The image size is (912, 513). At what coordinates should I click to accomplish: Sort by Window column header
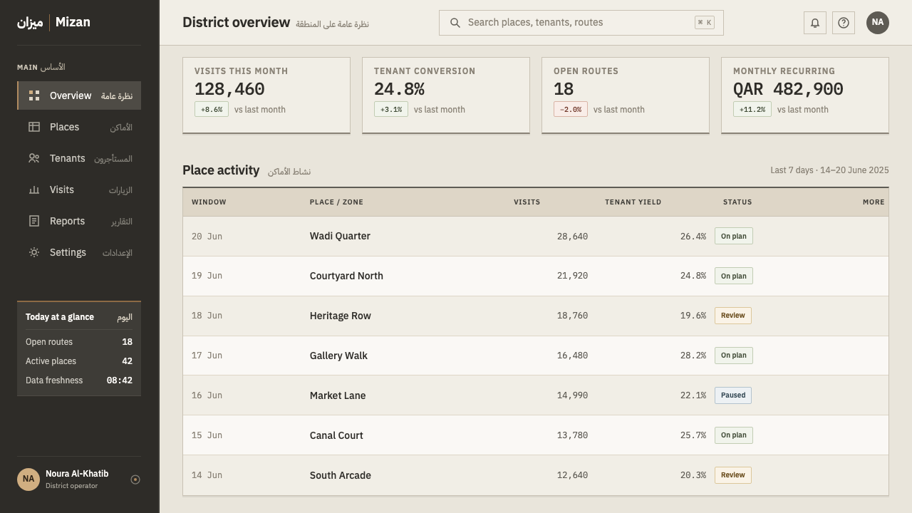pyautogui.click(x=209, y=202)
